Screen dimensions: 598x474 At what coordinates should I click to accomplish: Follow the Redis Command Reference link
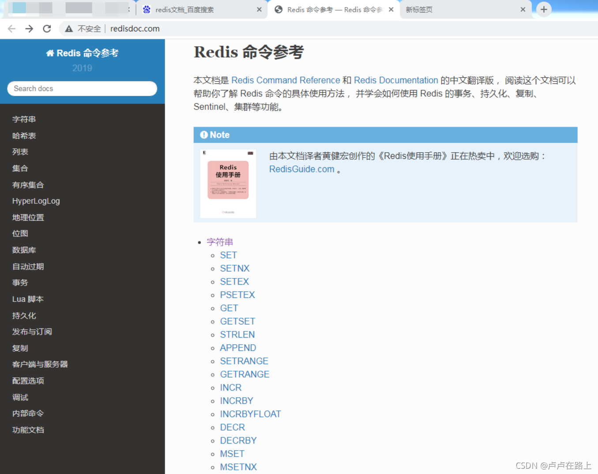click(x=286, y=80)
